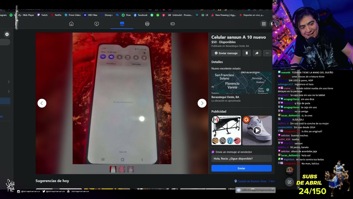Open LB bookmark
Screen dimensions: 353x199
[205, 15]
